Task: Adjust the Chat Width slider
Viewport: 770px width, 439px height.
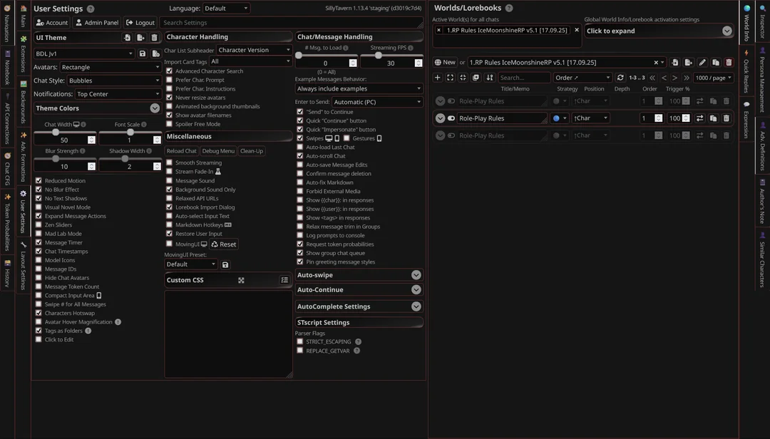Action: [x=56, y=133]
